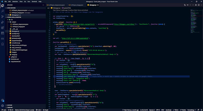Open the Extensions view
This screenshot has width=203, height=111.
(2, 28)
